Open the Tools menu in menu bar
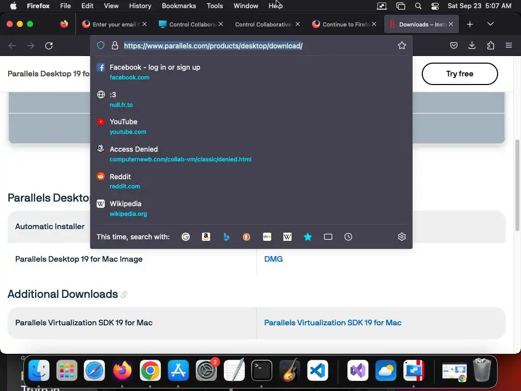 (215, 6)
